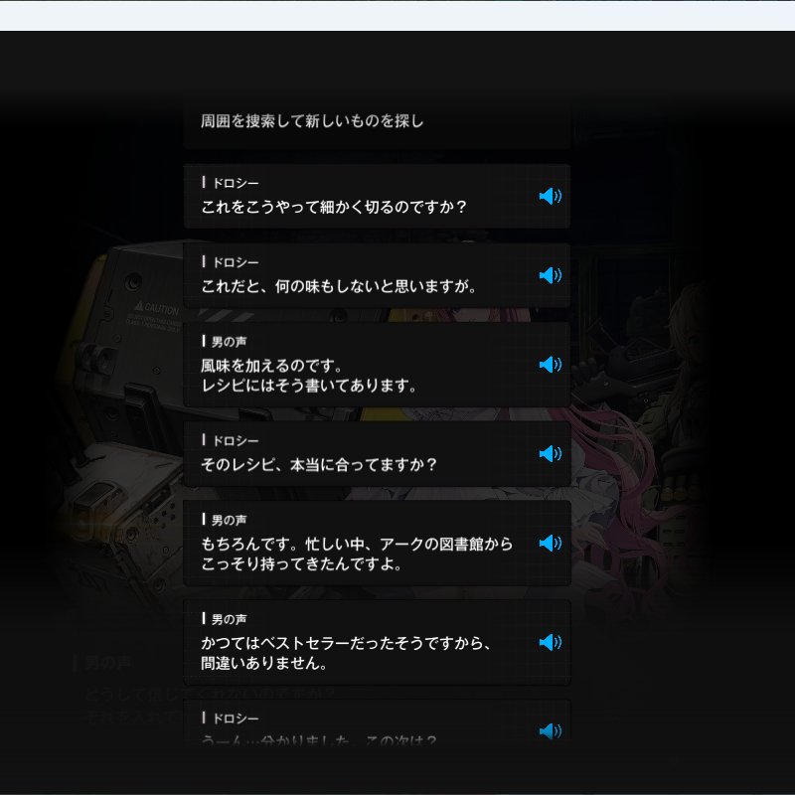Image resolution: width=795 pixels, height=795 pixels.
Task: Play voice for "風味を加えるのです。"
Action: (551, 365)
